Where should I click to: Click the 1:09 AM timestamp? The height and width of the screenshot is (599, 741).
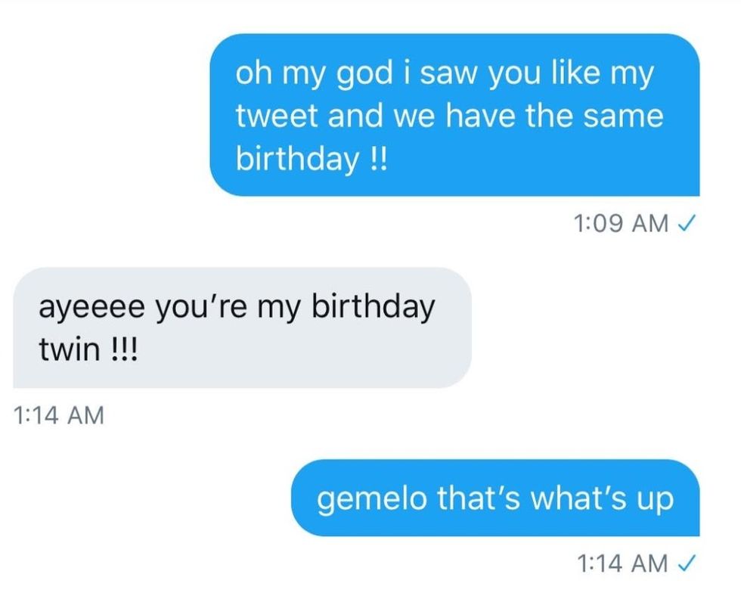[x=622, y=223]
